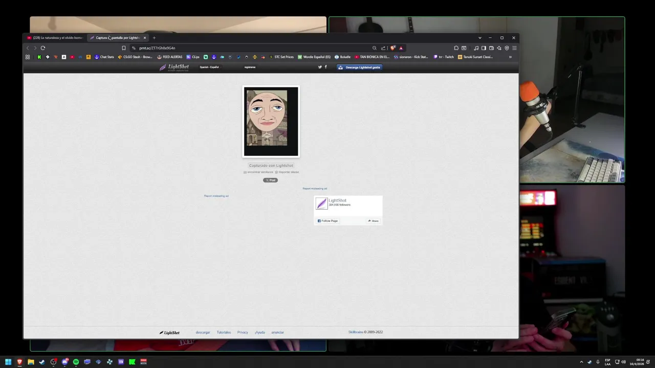Open the trr - Twitch bookmark

click(x=444, y=57)
